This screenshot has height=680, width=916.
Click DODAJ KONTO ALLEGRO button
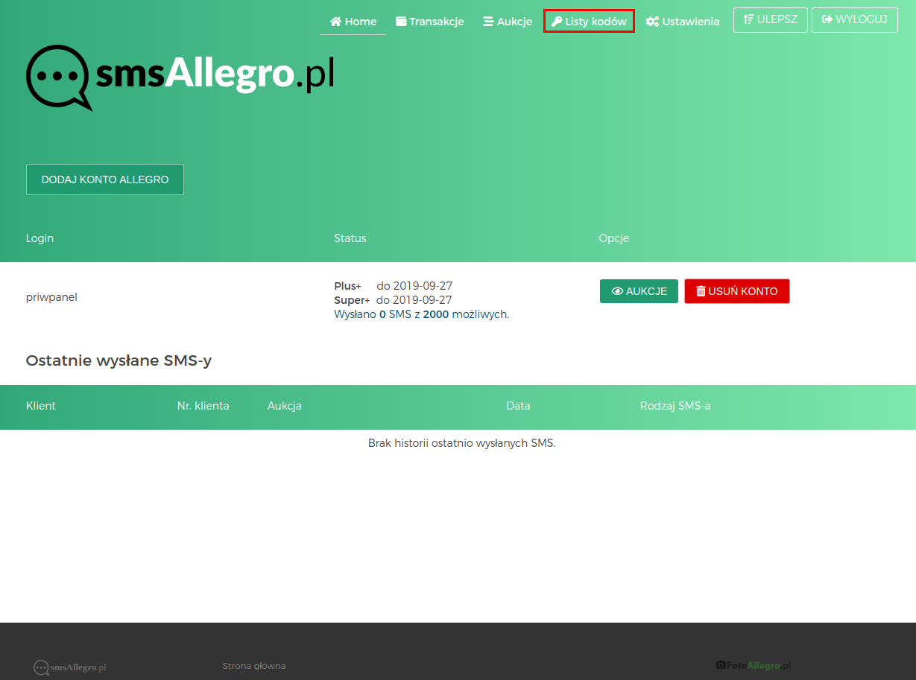pos(105,179)
